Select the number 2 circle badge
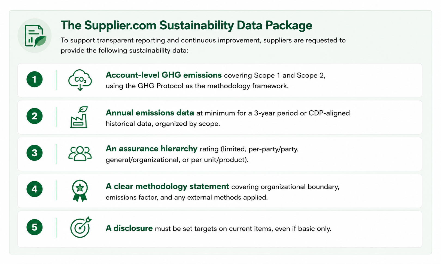This screenshot has height=264, width=441. point(35,116)
